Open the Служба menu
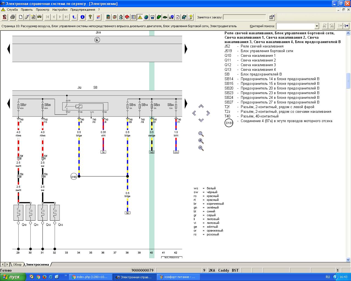Screen dimensions: 351x281 12,10
